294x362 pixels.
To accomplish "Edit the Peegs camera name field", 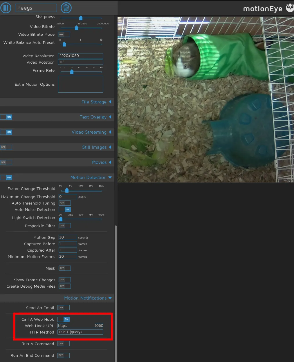I will coord(36,8).
